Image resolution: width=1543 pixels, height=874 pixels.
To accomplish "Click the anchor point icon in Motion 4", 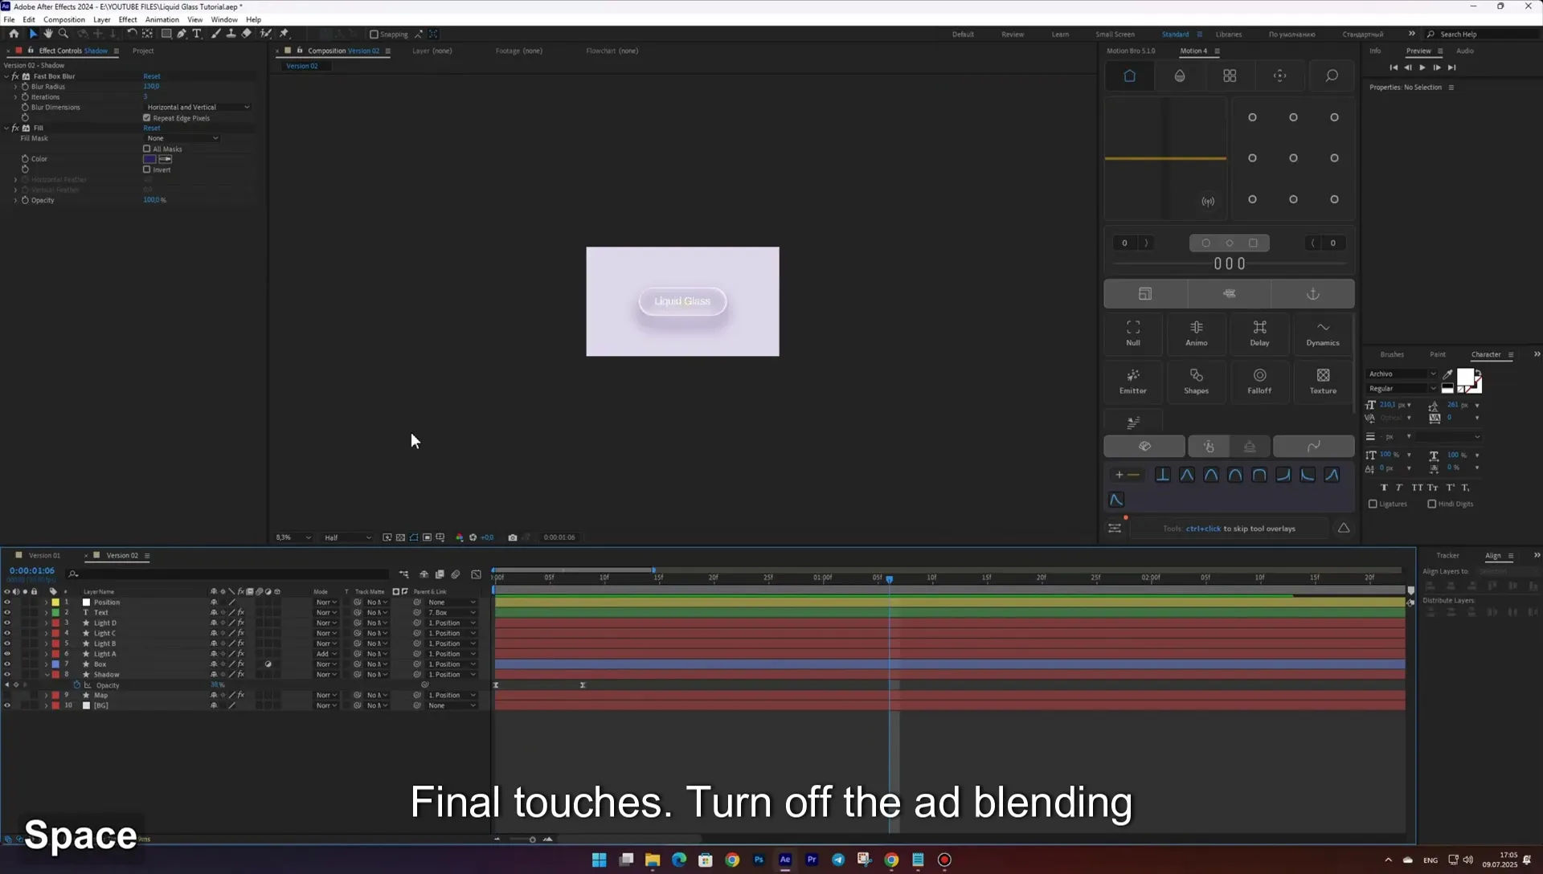I will click(x=1313, y=294).
